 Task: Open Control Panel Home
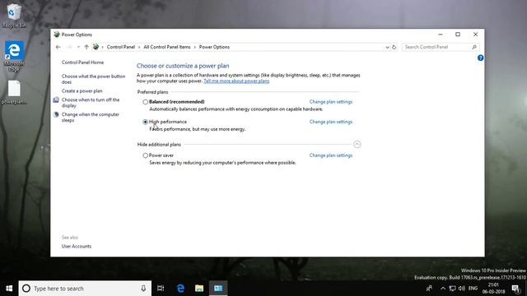(x=82, y=62)
